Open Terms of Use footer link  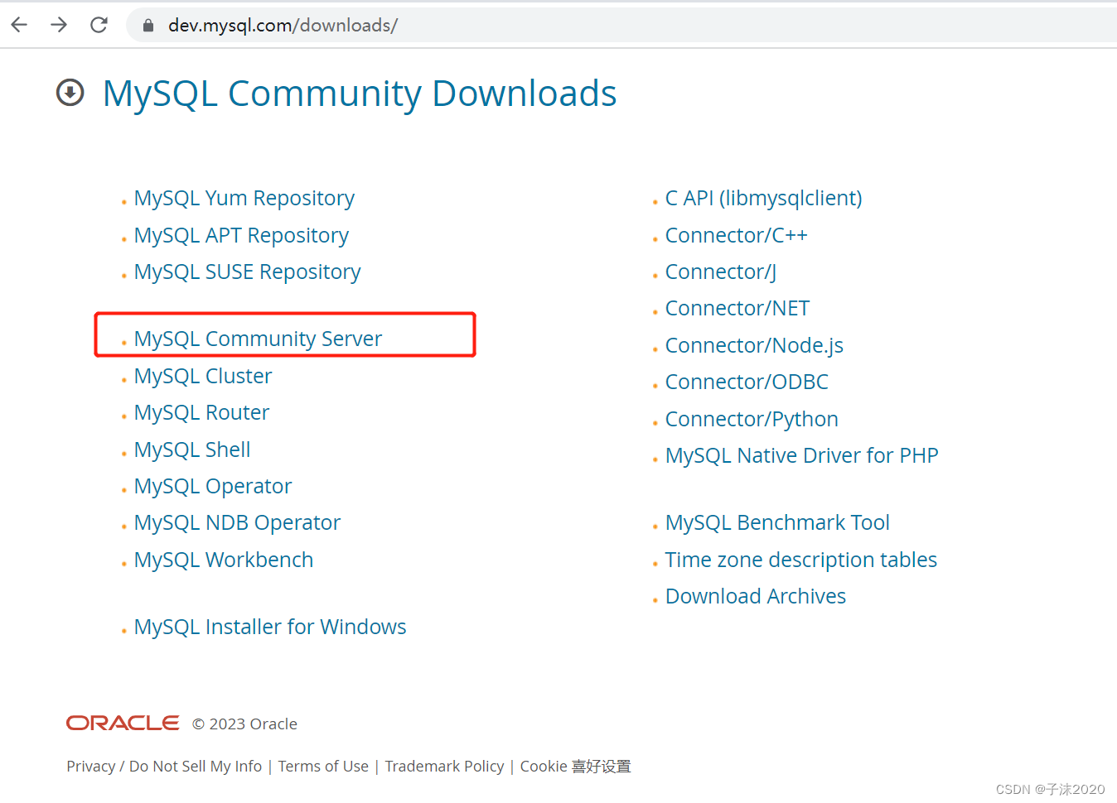coord(323,767)
